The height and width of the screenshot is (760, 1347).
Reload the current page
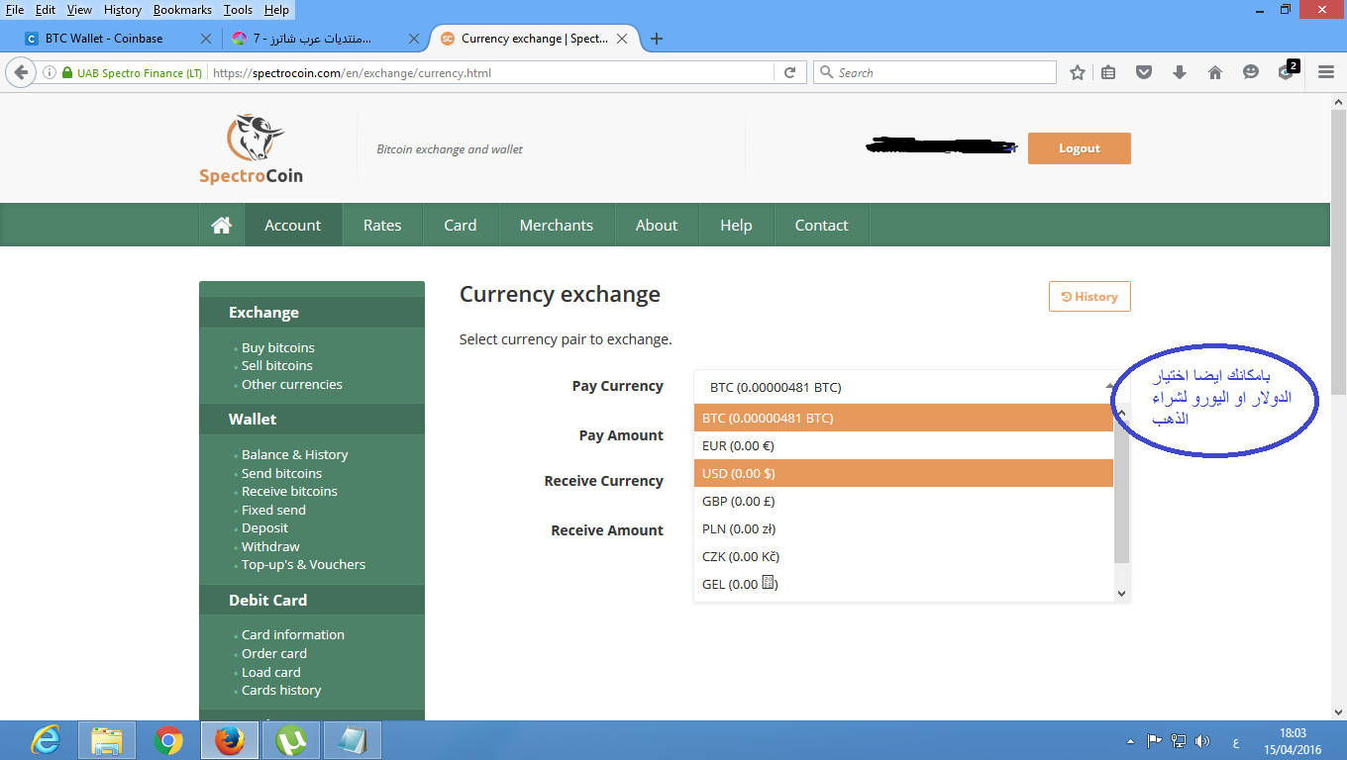click(x=789, y=72)
